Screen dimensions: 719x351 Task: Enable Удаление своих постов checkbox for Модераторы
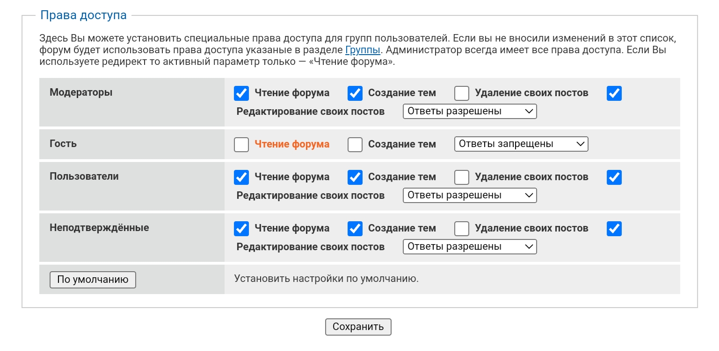(462, 93)
